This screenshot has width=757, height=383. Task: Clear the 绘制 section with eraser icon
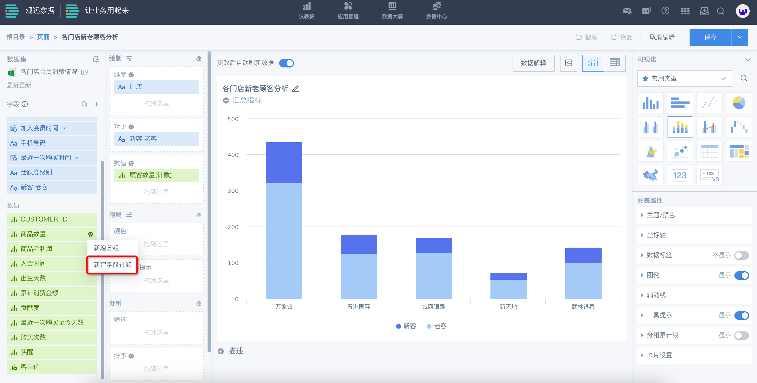click(x=199, y=58)
